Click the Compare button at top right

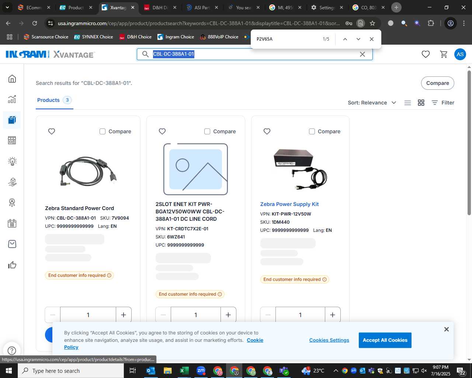(x=438, y=83)
